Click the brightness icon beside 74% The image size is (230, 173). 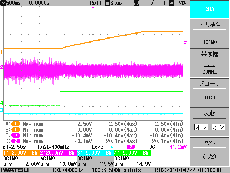click(171, 3)
